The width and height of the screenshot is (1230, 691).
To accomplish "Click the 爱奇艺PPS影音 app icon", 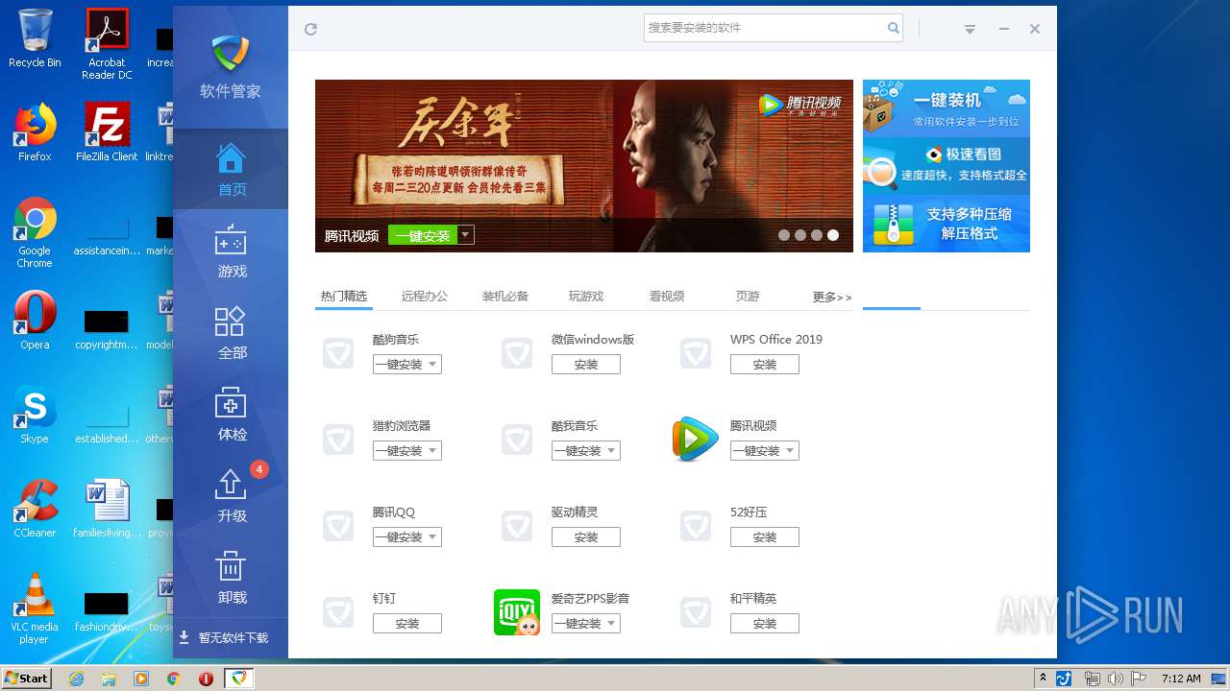I will pyautogui.click(x=517, y=612).
